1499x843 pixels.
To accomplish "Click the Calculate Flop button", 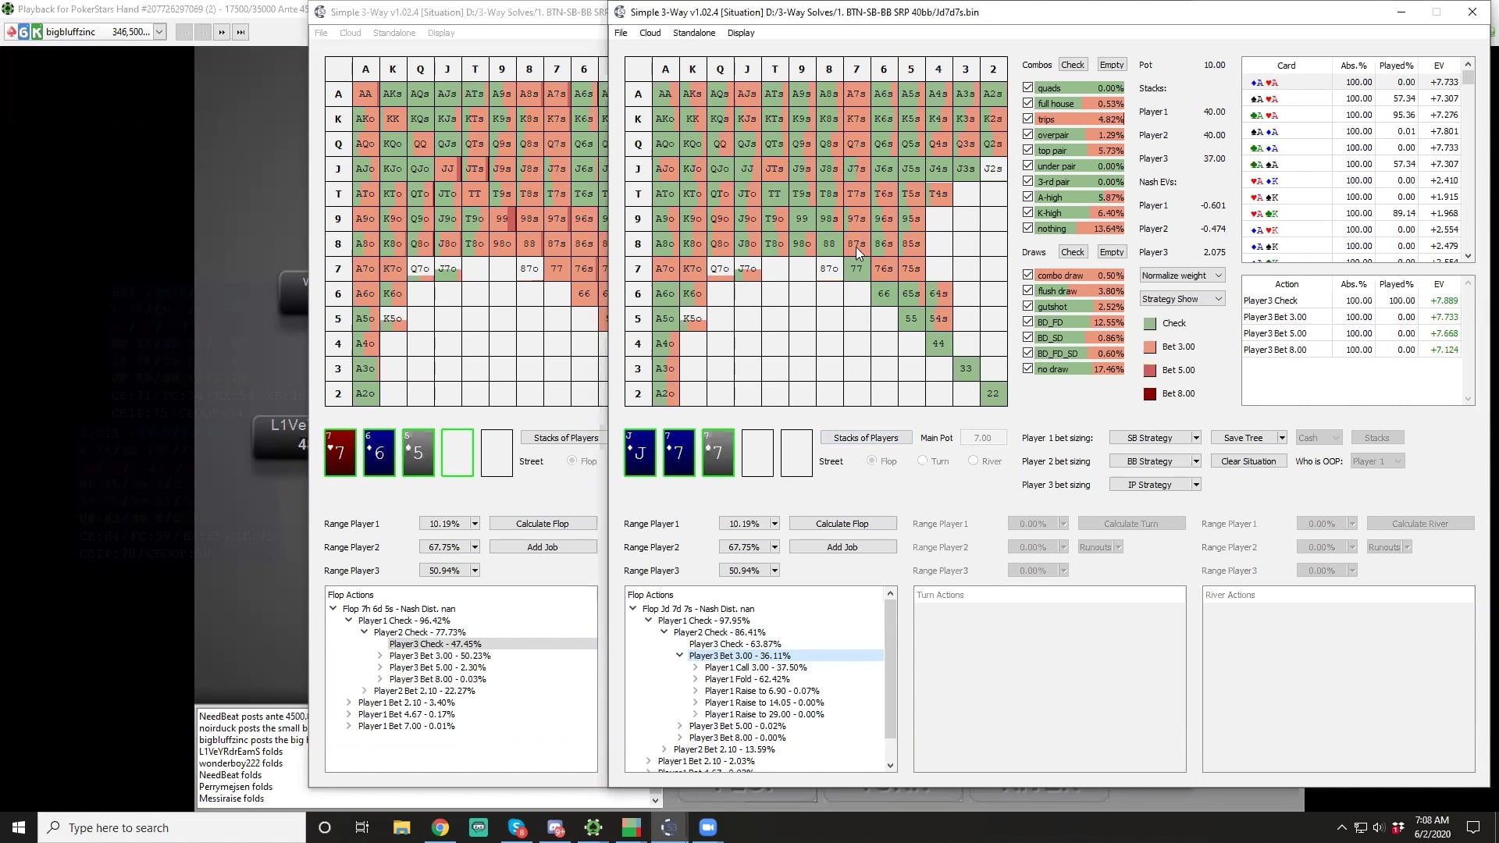I will coord(842,523).
